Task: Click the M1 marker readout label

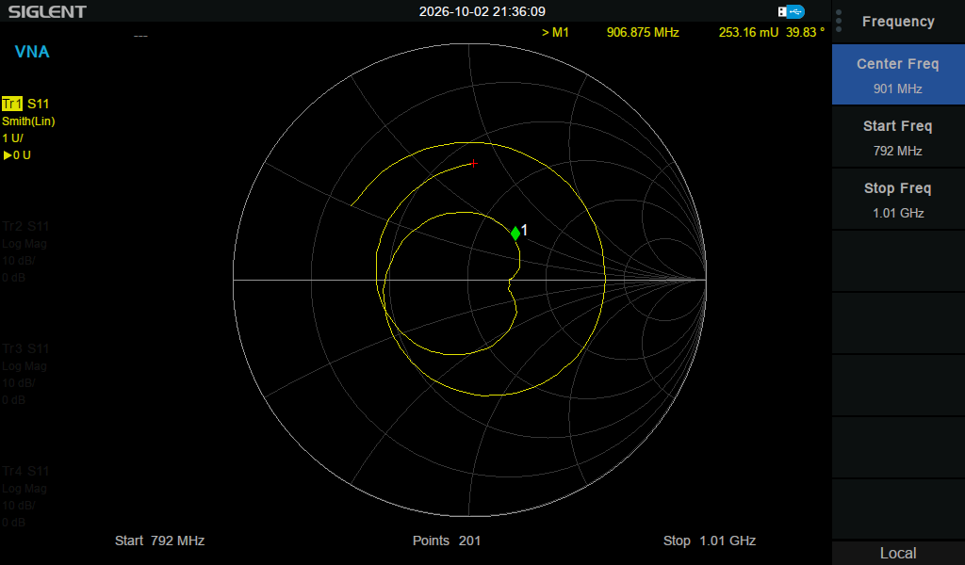Action: pyautogui.click(x=555, y=32)
